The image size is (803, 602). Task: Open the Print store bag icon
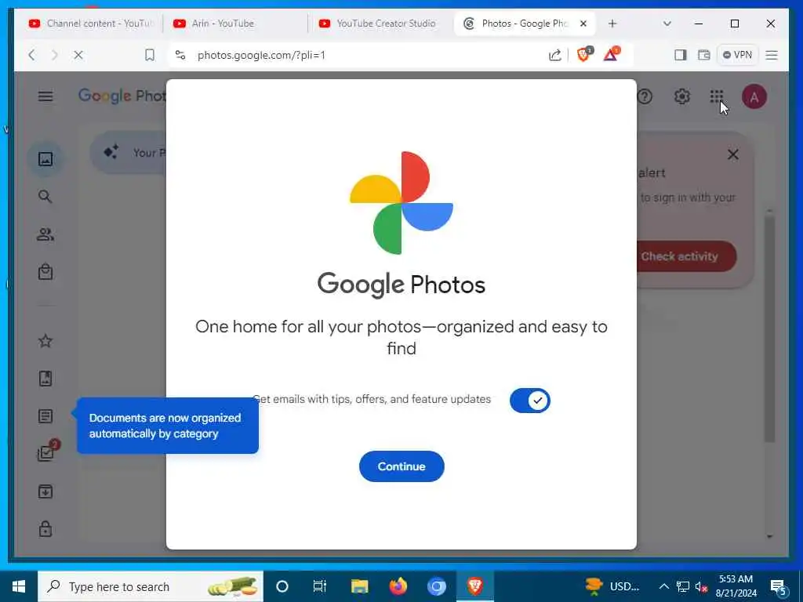45,272
